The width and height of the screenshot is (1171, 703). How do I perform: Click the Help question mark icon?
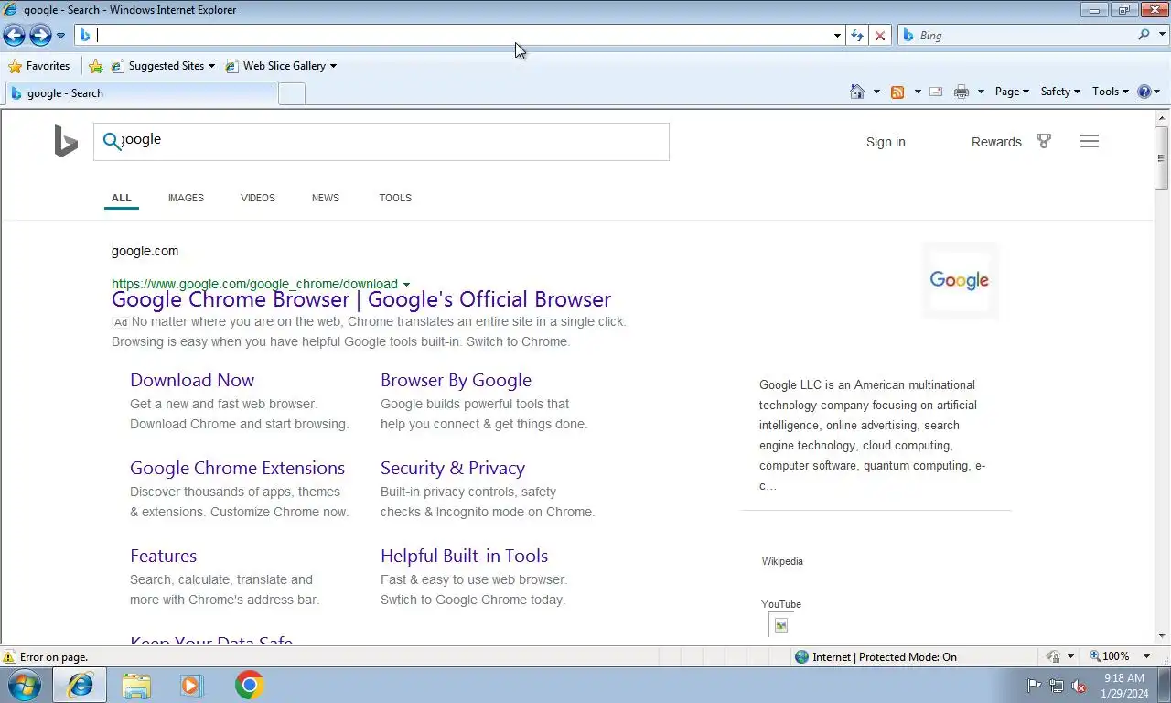tap(1144, 92)
